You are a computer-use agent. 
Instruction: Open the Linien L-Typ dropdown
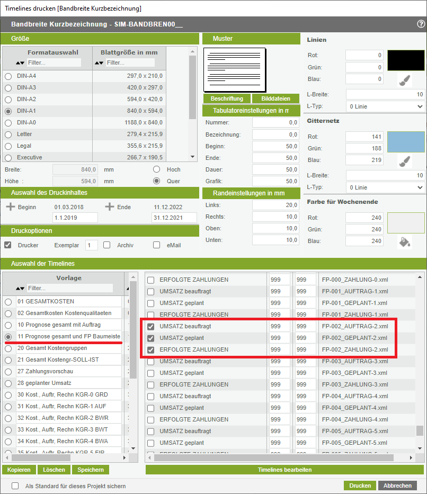pos(385,106)
